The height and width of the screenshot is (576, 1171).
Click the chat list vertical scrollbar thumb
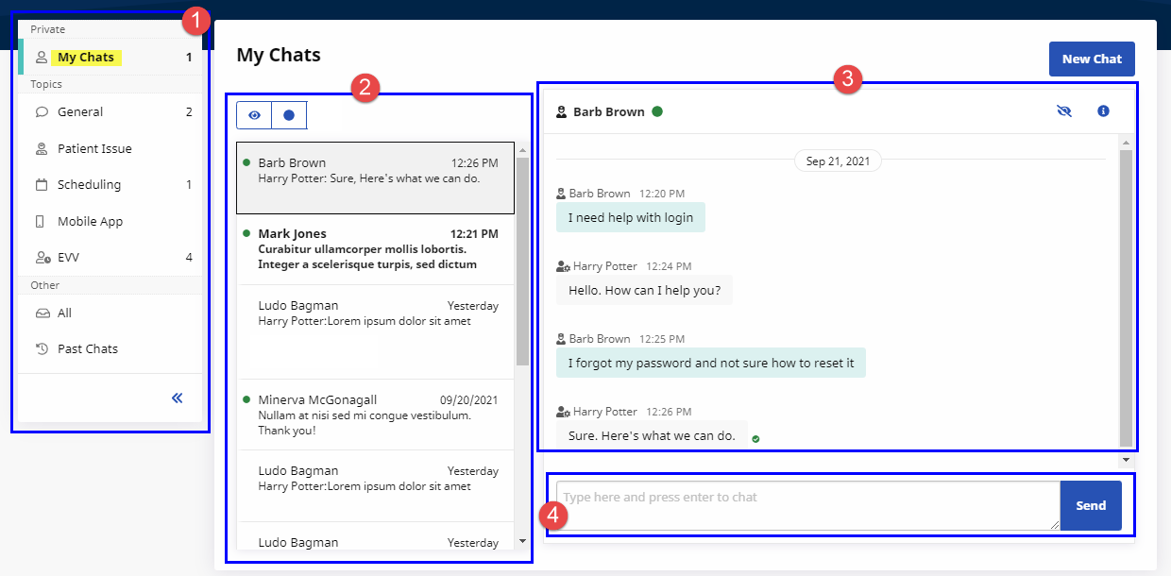click(x=523, y=262)
